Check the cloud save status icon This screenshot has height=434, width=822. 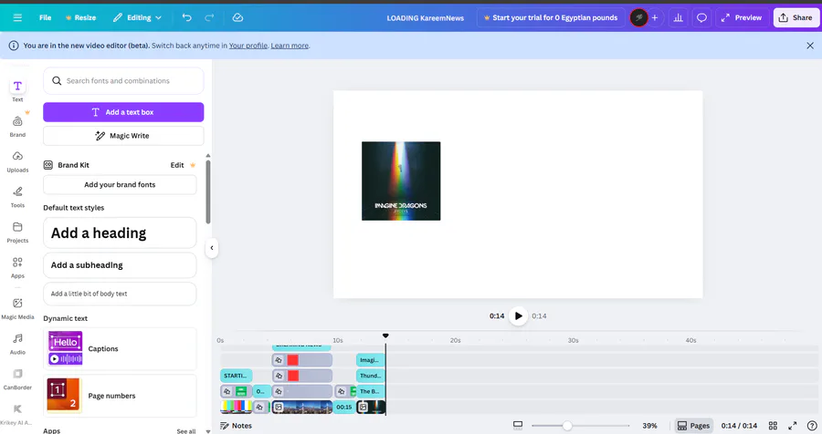point(237,17)
